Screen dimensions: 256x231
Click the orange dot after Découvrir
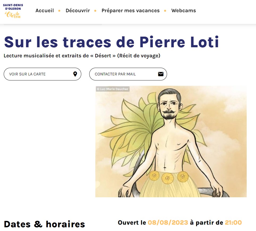click(x=95, y=11)
